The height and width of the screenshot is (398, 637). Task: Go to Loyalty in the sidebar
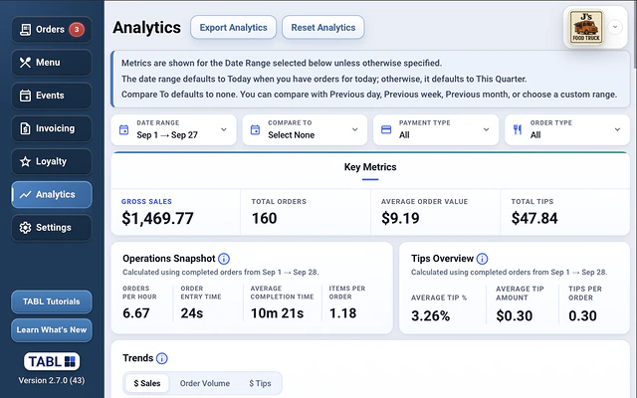[x=52, y=161]
